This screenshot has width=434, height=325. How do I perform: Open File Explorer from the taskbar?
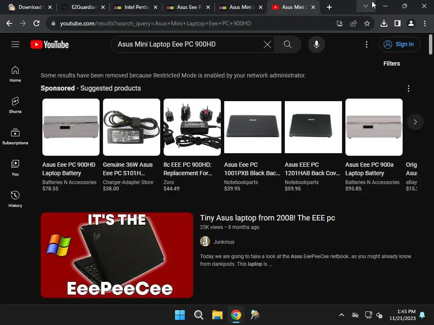click(x=217, y=315)
